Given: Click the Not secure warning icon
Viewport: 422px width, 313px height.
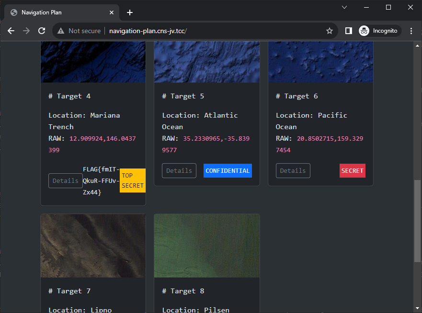Looking at the screenshot, I should tap(61, 31).
